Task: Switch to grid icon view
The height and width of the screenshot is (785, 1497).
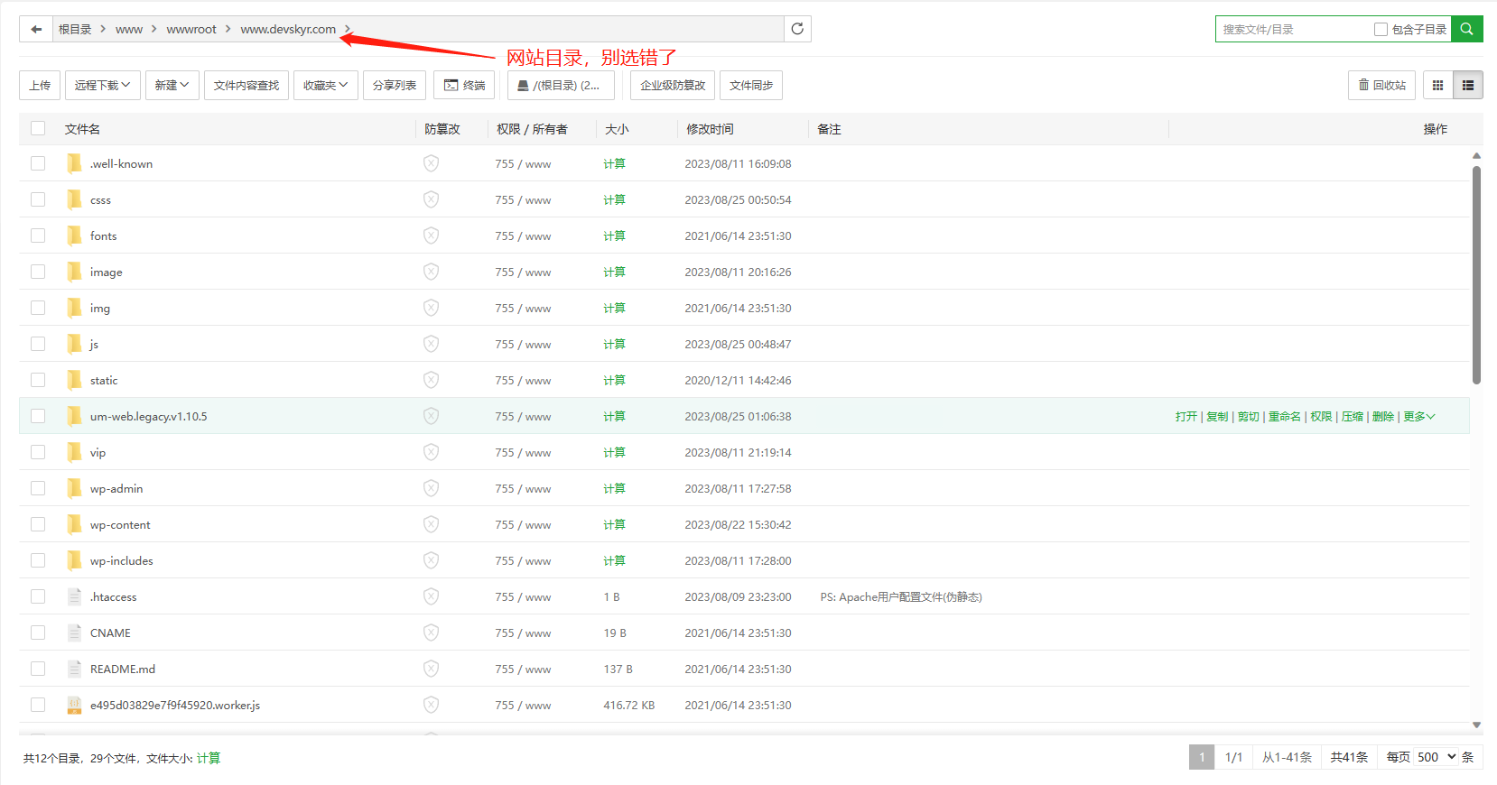Action: pos(1438,86)
